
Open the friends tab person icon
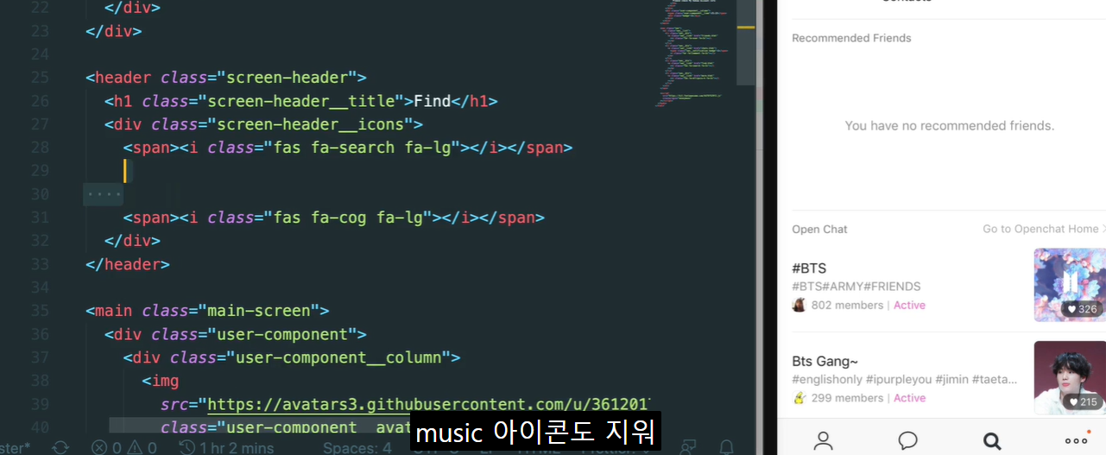coord(823,441)
